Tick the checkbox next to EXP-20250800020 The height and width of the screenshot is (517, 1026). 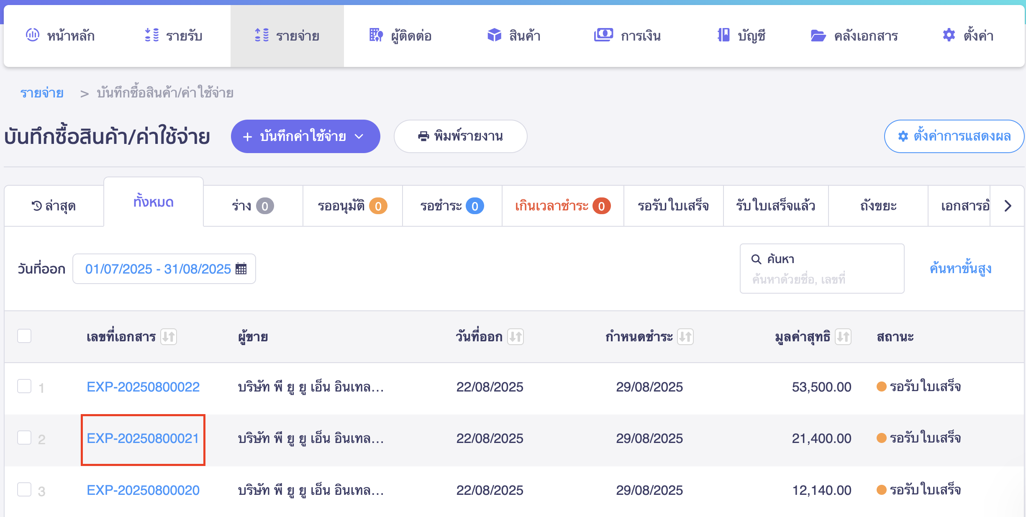click(x=24, y=489)
